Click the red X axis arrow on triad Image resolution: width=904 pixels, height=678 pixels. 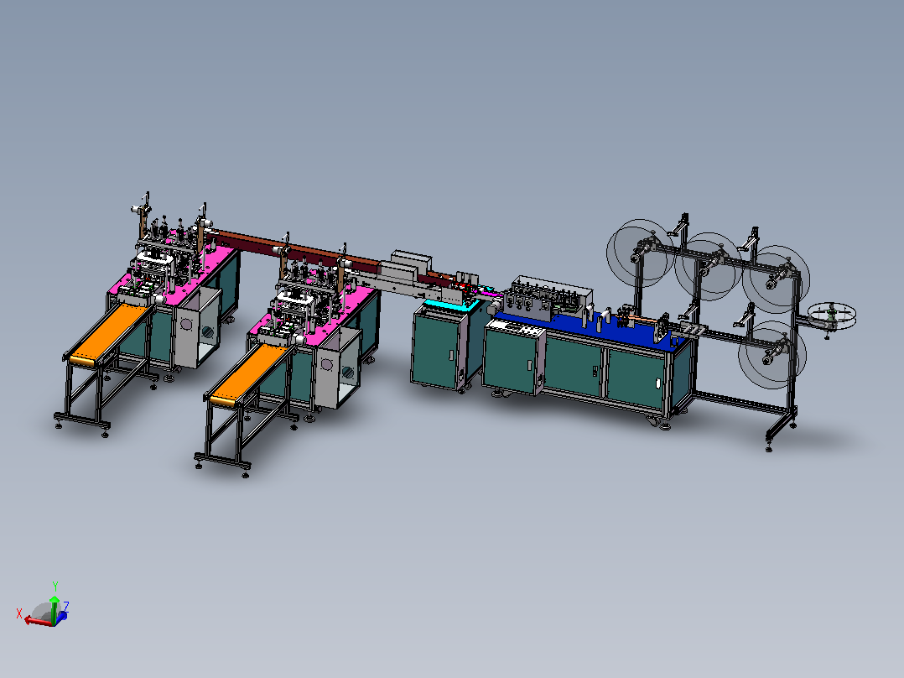(x=36, y=621)
